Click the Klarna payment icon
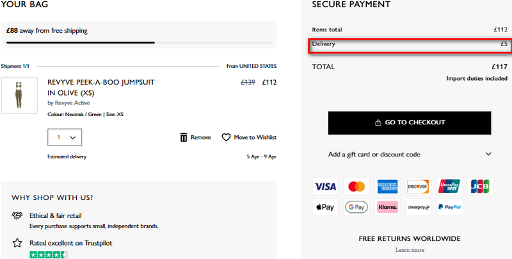 [x=387, y=207]
